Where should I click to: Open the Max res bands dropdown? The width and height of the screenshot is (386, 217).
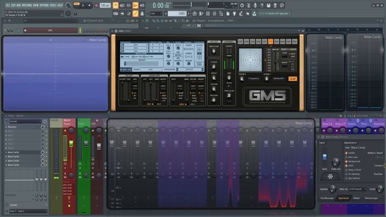click(357, 189)
